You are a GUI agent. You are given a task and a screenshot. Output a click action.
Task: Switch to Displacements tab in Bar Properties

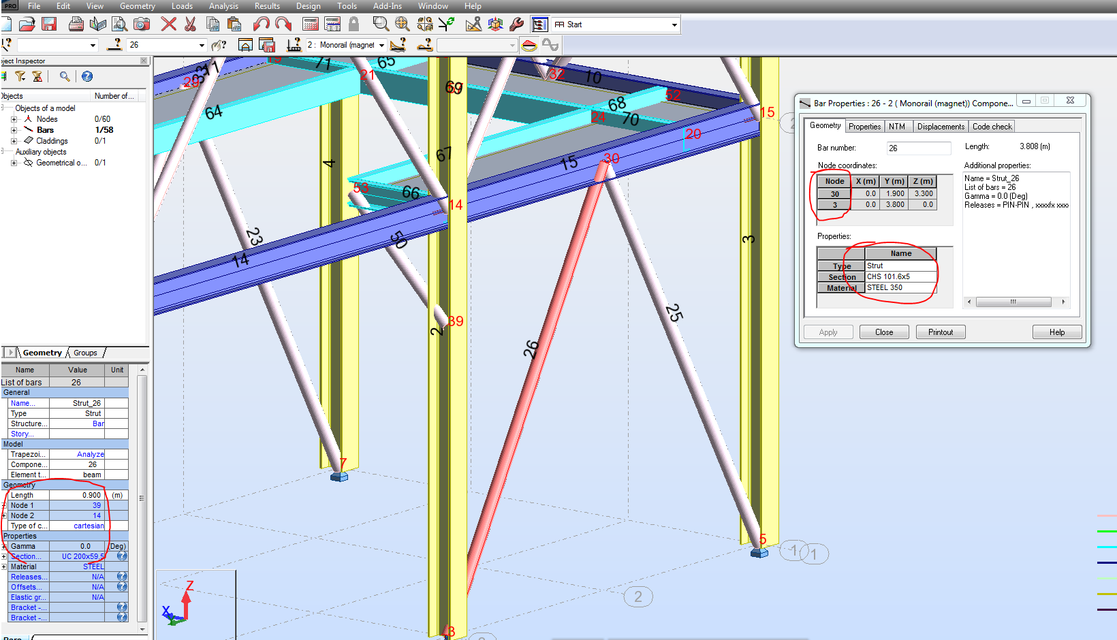(x=941, y=127)
